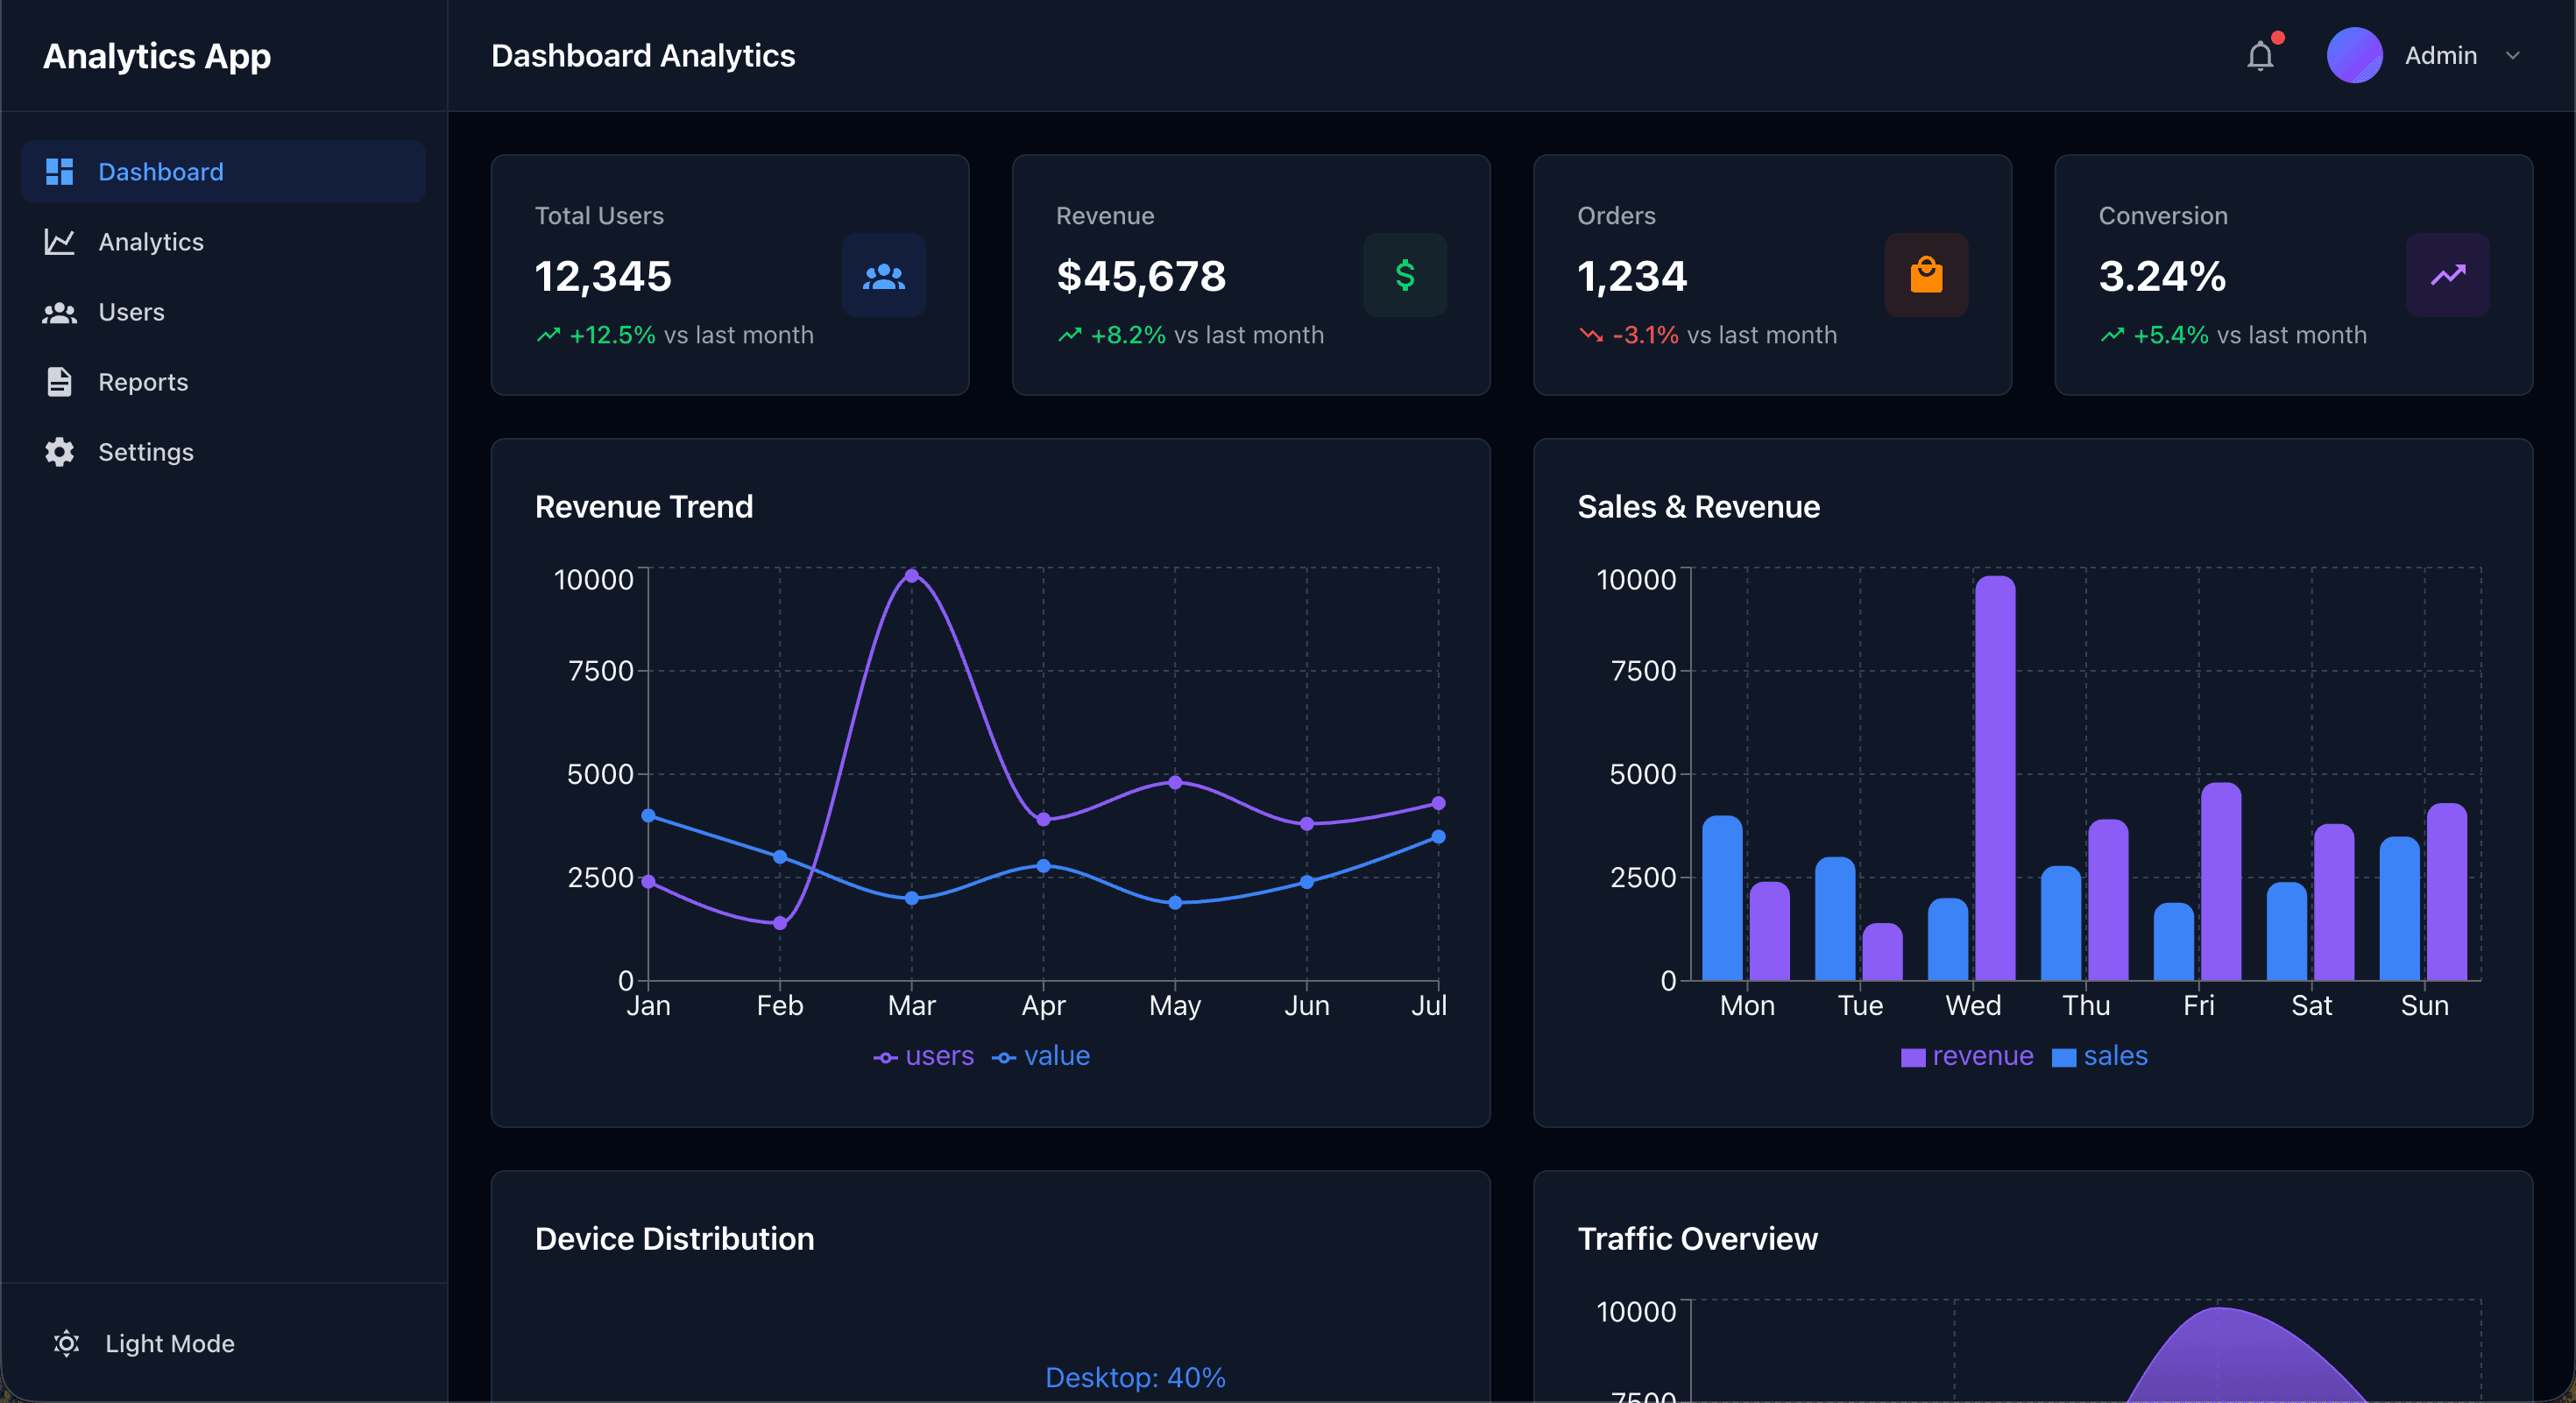Click the Revenue Trend chart title
The height and width of the screenshot is (1403, 2576).
pos(644,506)
